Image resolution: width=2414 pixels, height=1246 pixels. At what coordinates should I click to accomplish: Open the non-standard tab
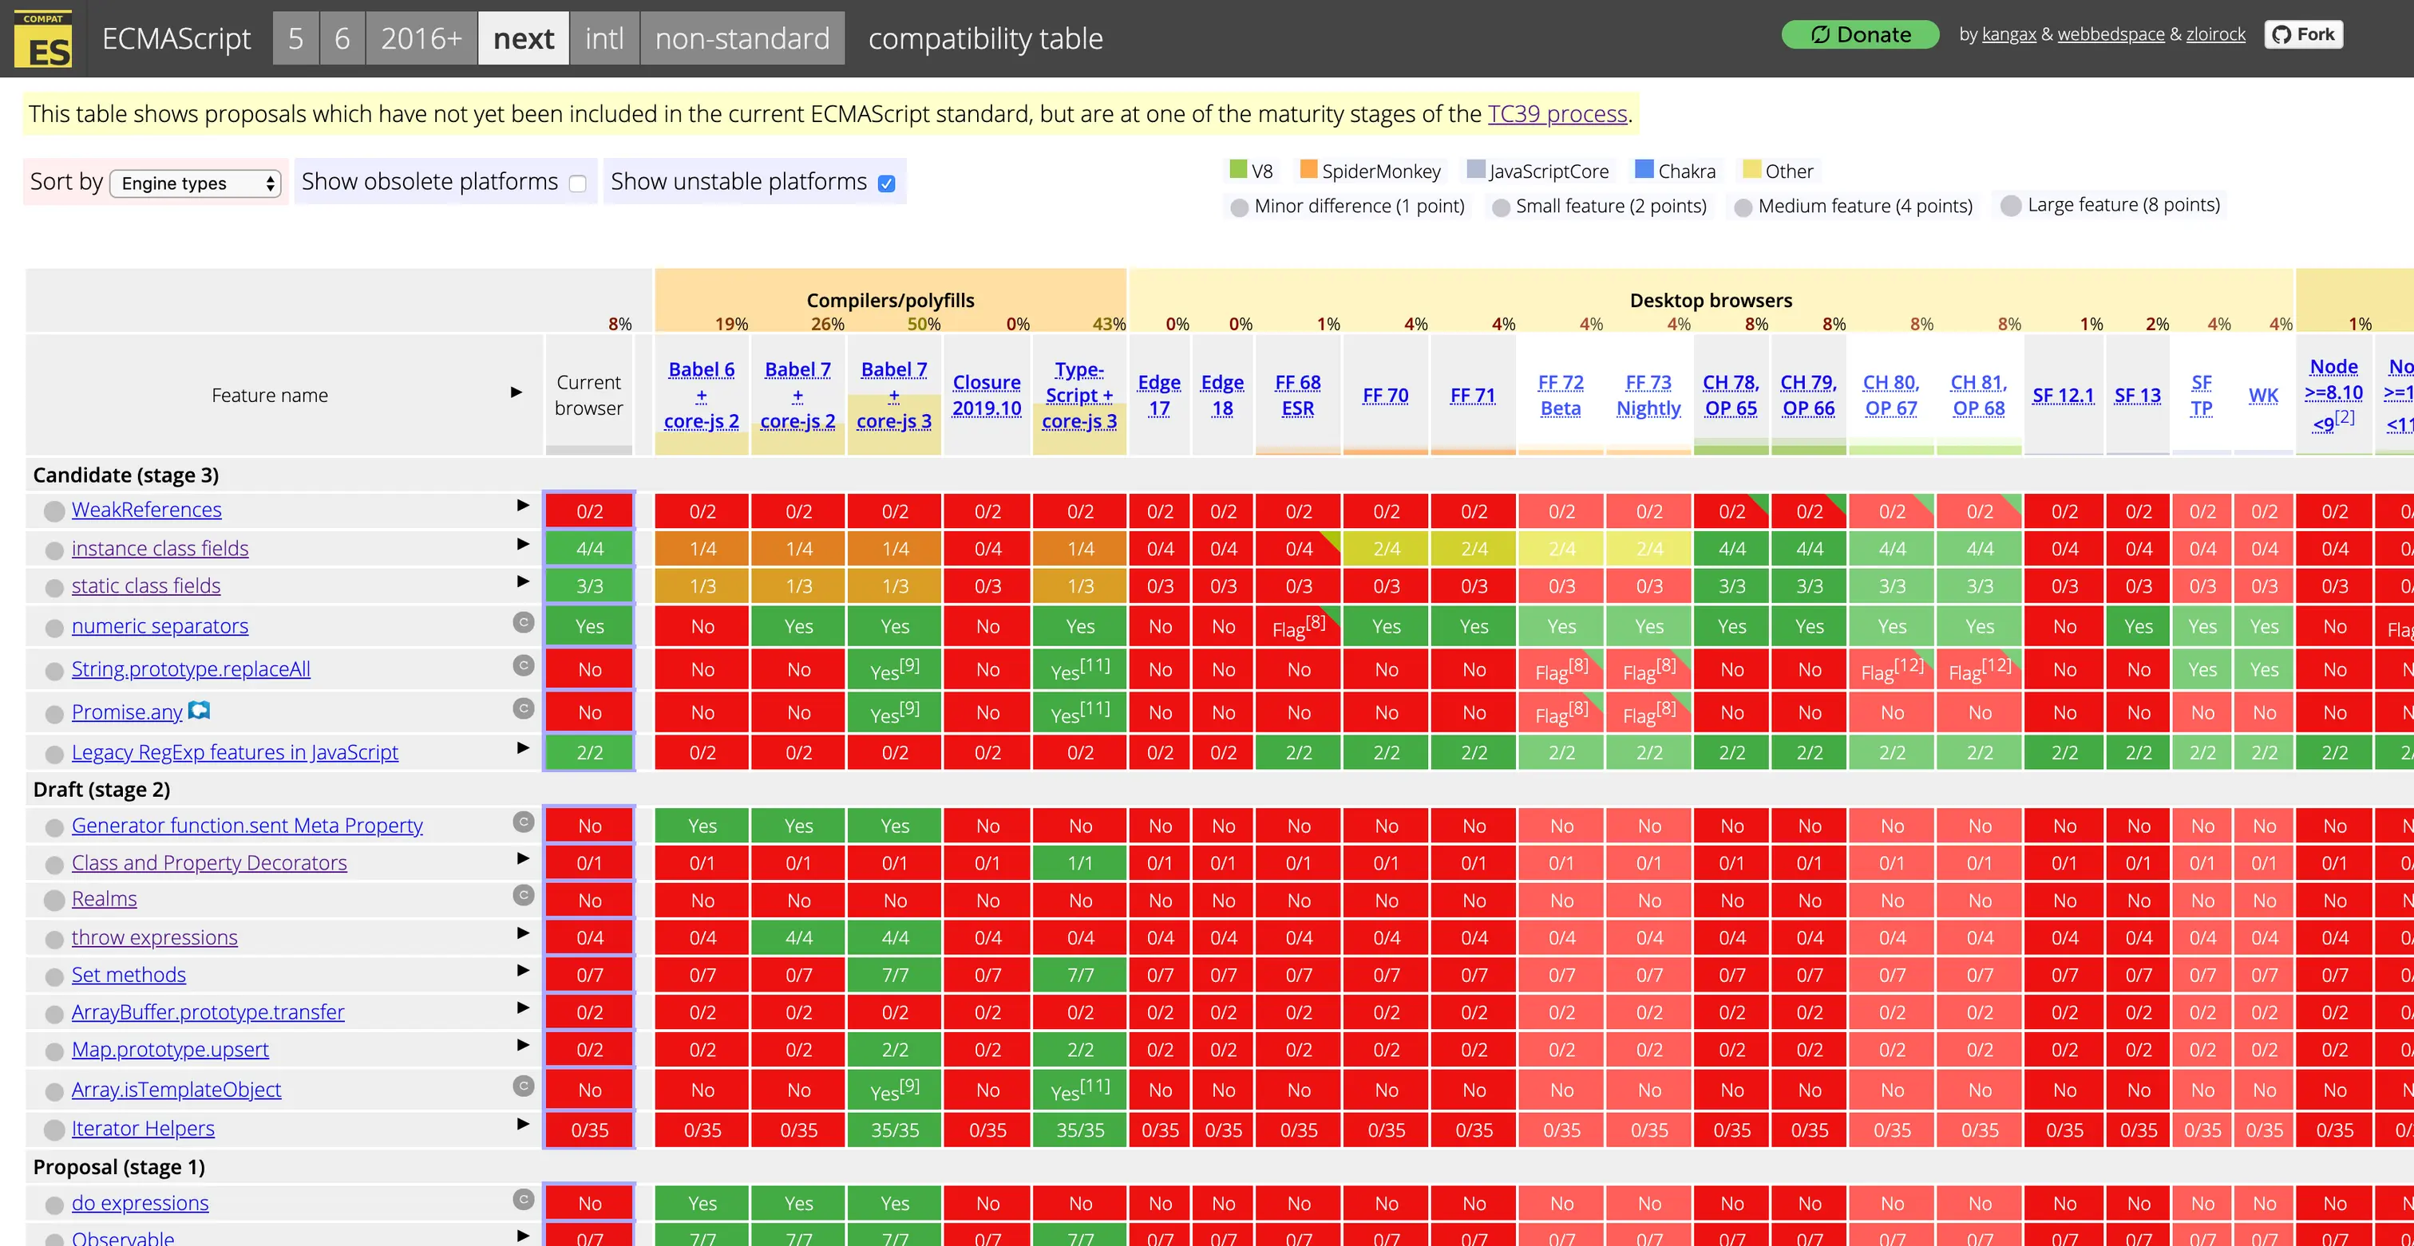coord(742,38)
